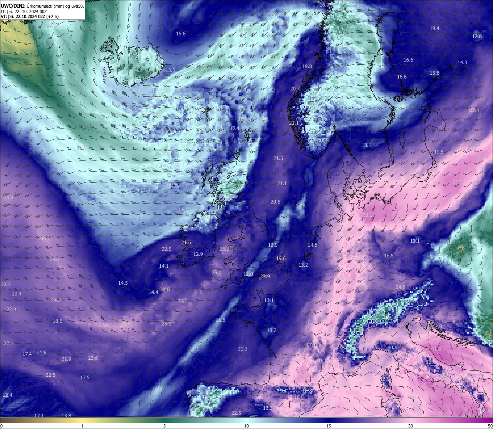Select the map value "20.4"
Screen dimensions: 493x429
[x=17, y=294]
